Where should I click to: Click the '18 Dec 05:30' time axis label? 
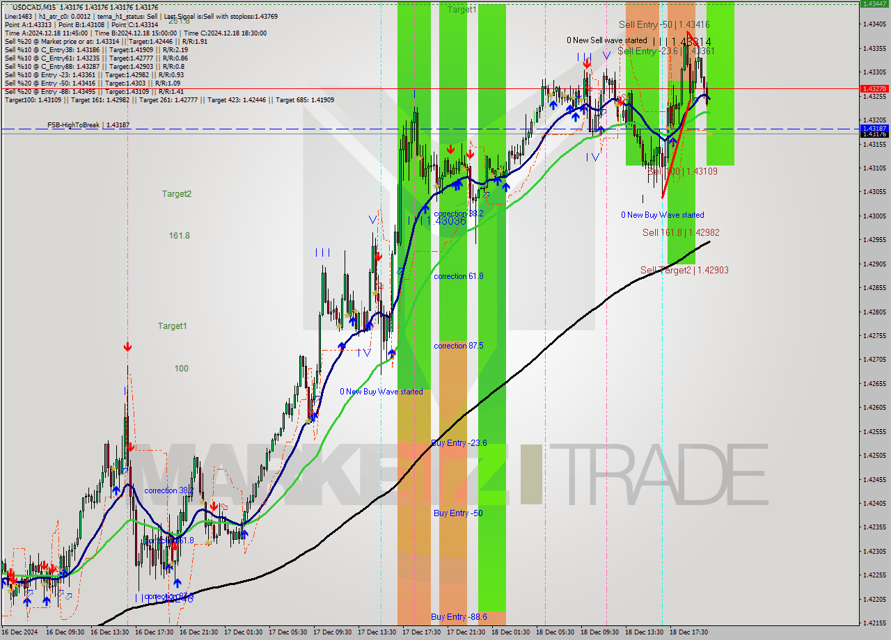[x=555, y=632]
